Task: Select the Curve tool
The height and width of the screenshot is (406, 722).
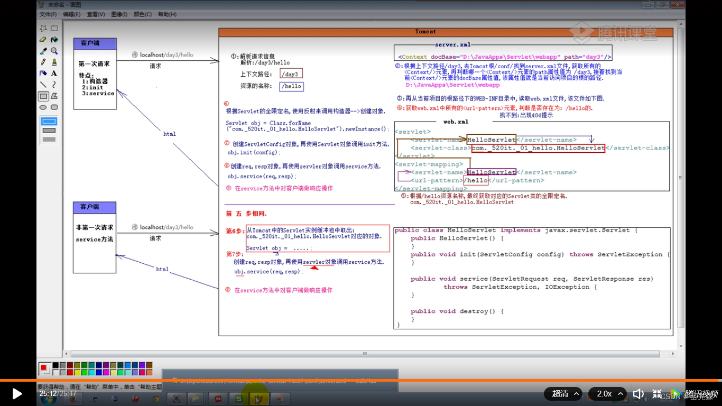Action: (x=54, y=85)
